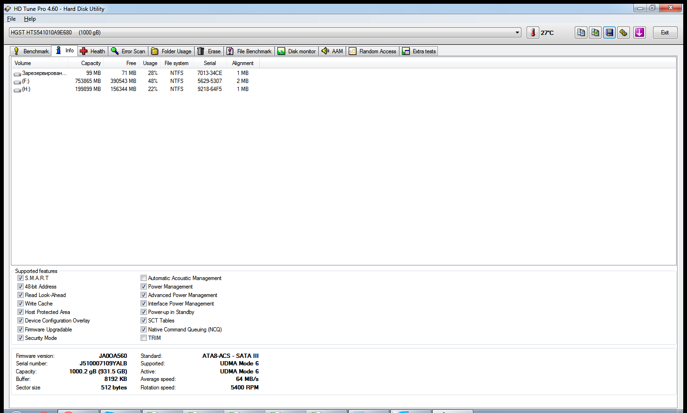Go to the Random Access tab
687x413 pixels.
point(373,51)
